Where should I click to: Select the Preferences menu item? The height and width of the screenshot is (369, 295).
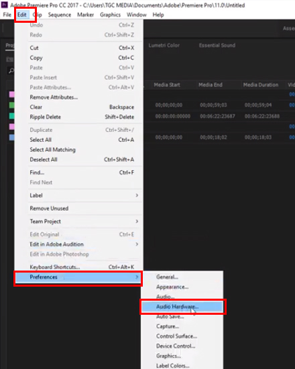pyautogui.click(x=78, y=277)
